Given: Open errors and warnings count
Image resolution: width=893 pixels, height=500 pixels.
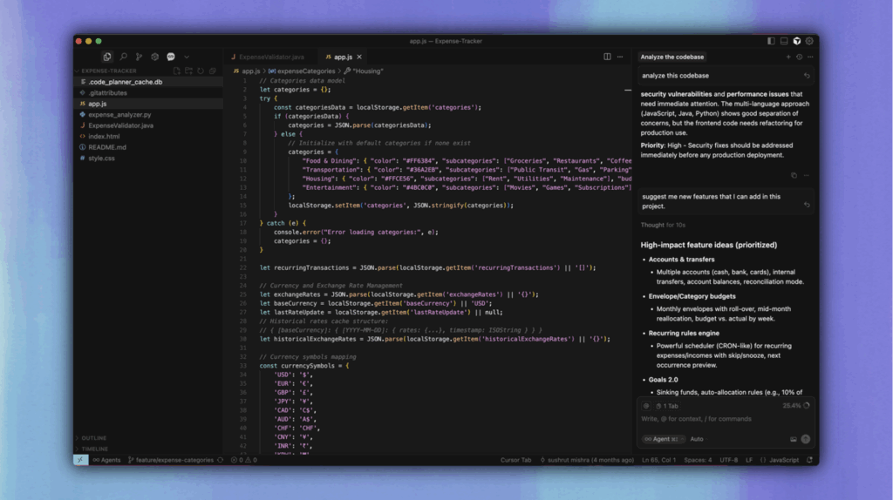Looking at the screenshot, I should pos(244,460).
